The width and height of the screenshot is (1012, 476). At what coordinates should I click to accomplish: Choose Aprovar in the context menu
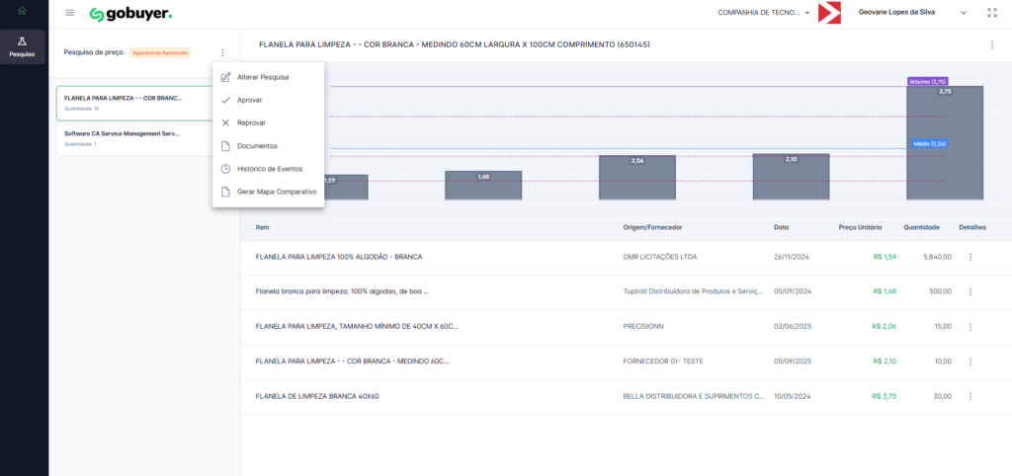click(x=250, y=100)
